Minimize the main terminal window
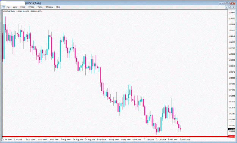This screenshot has height=143, width=237. pyautogui.click(x=221, y=3)
